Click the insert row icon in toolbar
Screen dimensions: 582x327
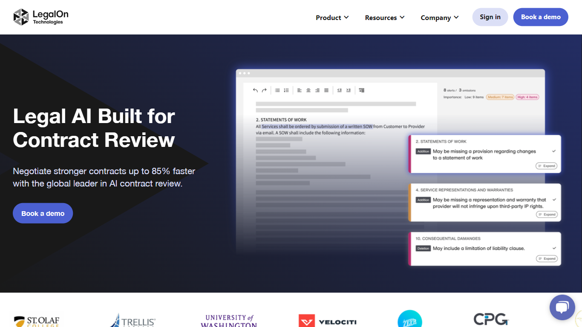pyautogui.click(x=362, y=90)
